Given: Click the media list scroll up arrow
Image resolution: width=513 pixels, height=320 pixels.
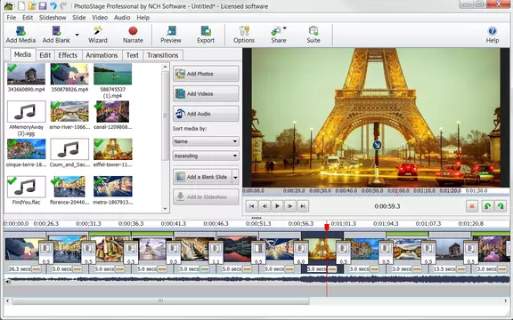Looking at the screenshot, I should [166, 67].
